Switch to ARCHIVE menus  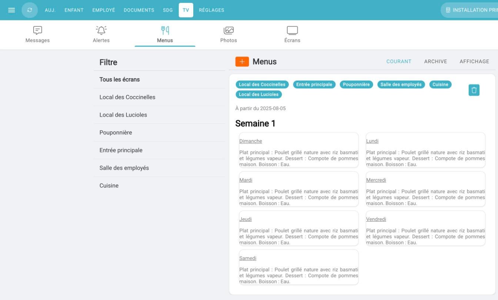tap(435, 62)
